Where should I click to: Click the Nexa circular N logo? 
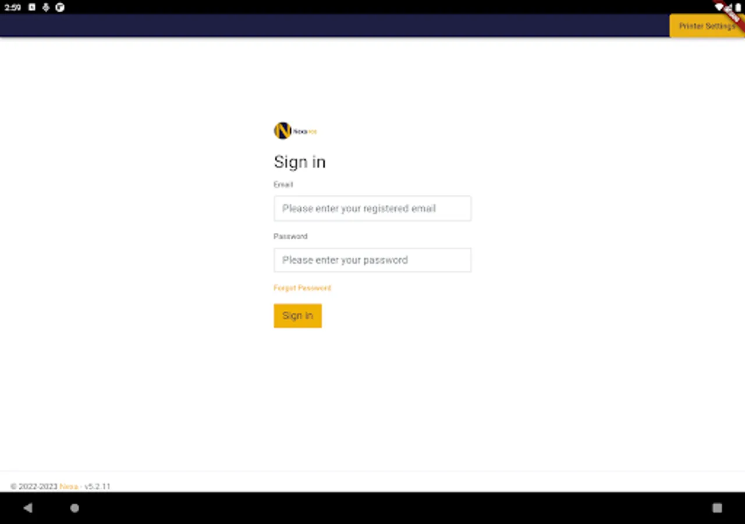282,130
